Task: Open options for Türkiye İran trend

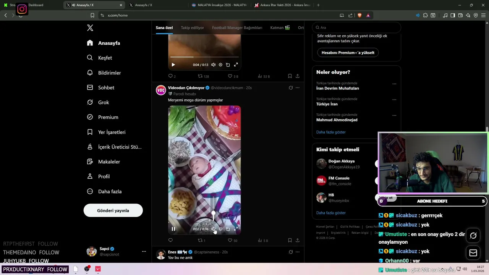Action: (394, 100)
